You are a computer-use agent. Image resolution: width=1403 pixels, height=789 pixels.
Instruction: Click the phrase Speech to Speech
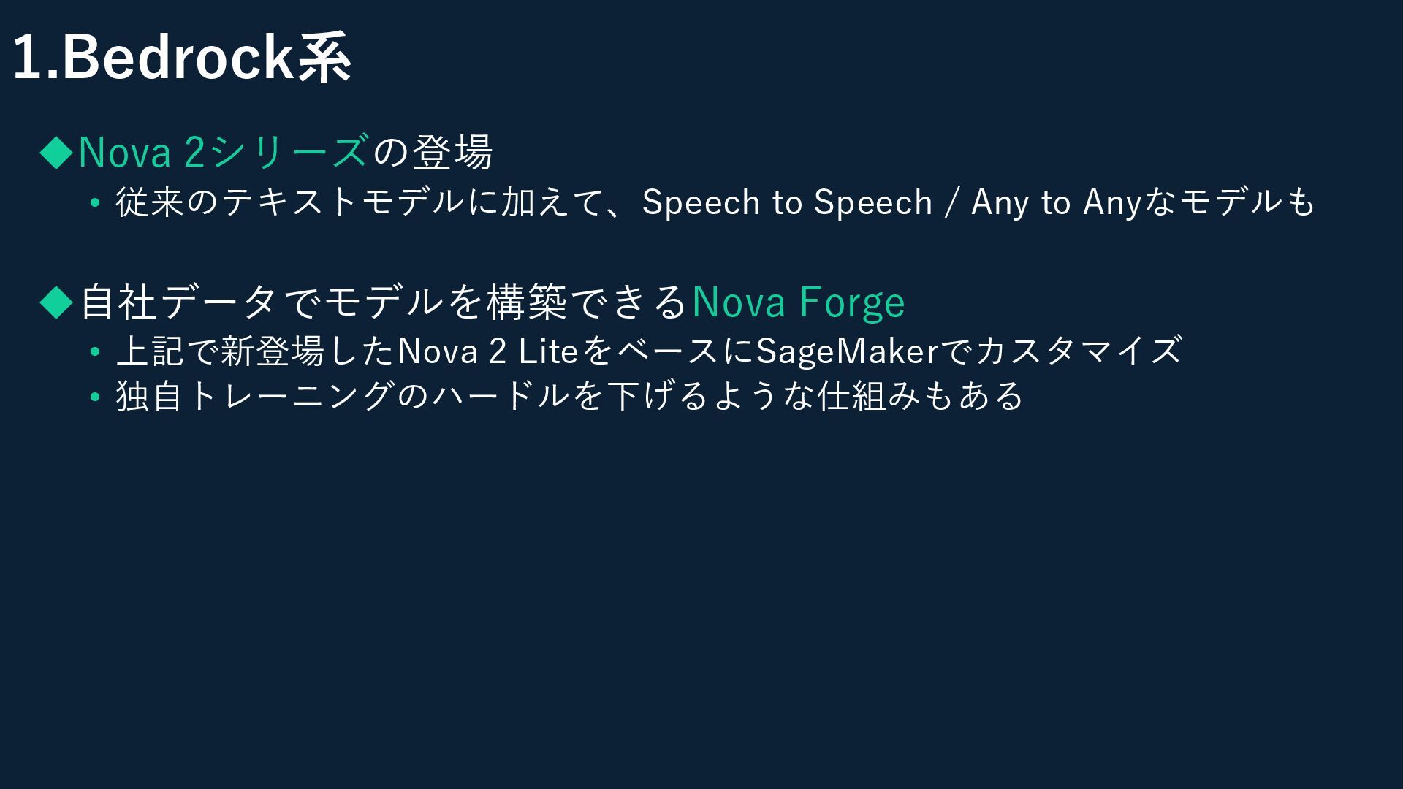click(787, 202)
